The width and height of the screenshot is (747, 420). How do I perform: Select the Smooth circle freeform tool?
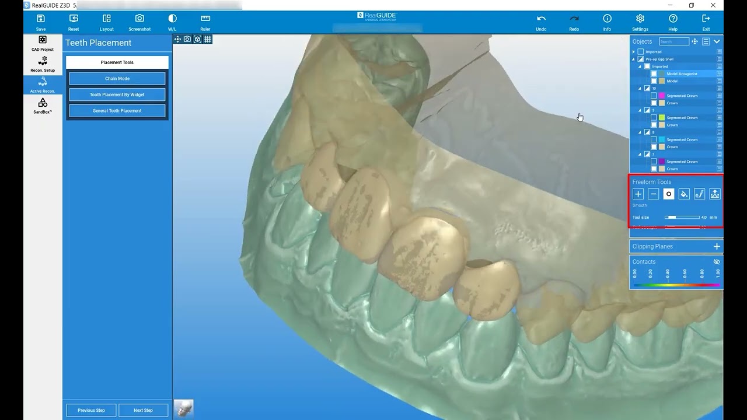coord(669,194)
